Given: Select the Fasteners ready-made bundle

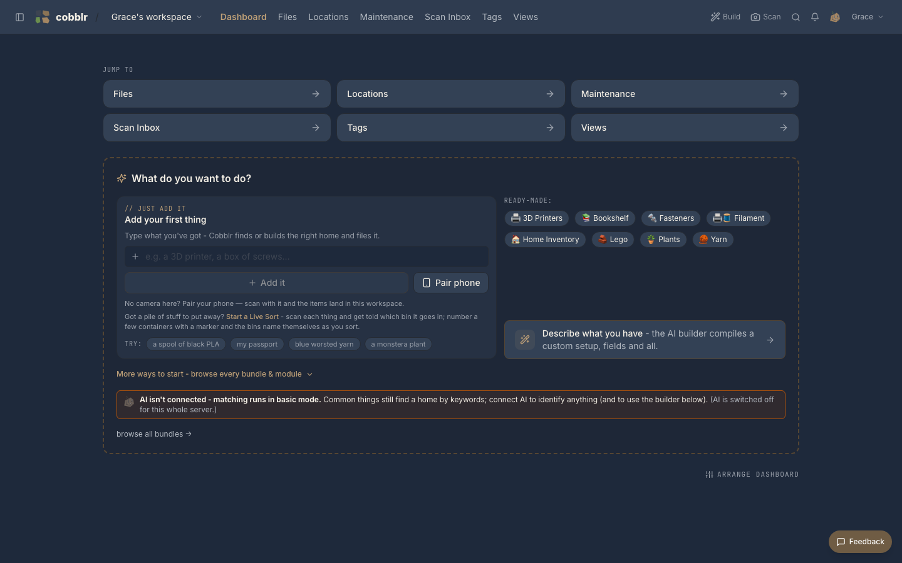Looking at the screenshot, I should pyautogui.click(x=671, y=218).
